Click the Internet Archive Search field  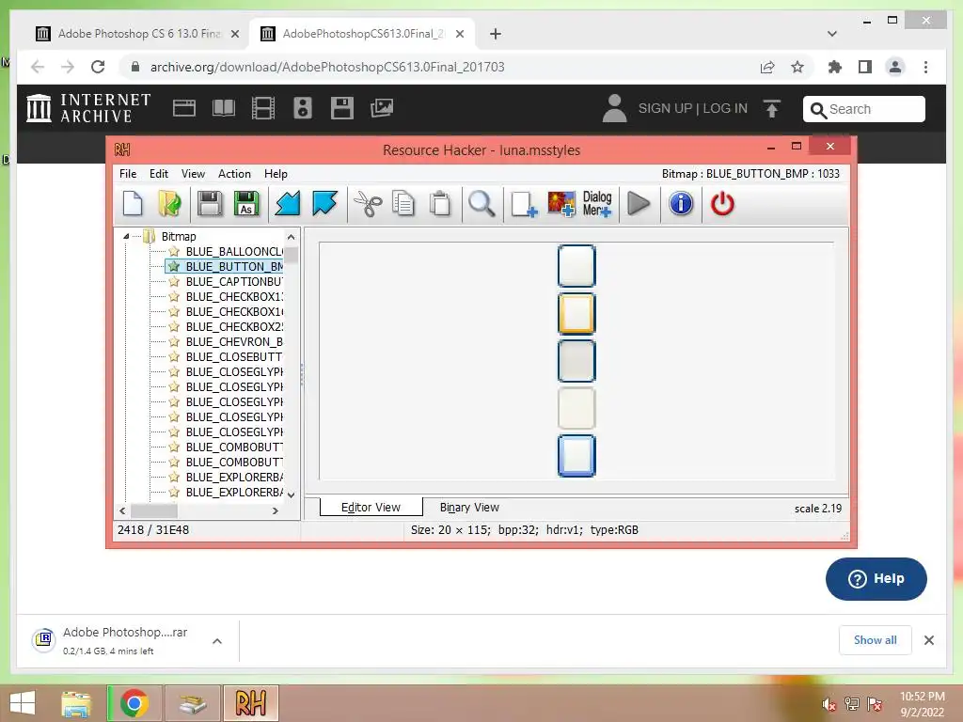pos(863,109)
